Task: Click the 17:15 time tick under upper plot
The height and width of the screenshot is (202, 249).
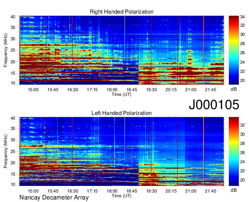Action: tap(92, 90)
